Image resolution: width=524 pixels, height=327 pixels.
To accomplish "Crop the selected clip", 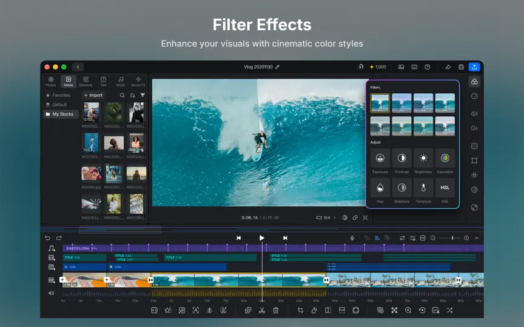I will [x=300, y=310].
